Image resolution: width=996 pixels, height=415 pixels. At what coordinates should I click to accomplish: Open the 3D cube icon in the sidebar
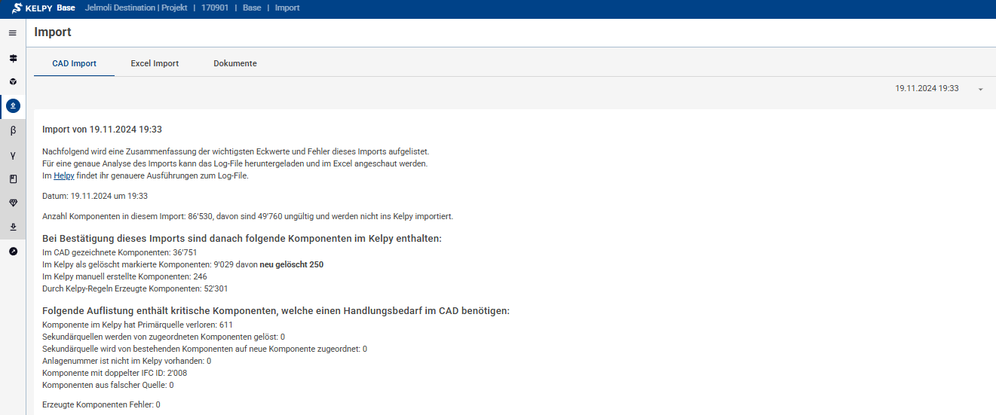pos(13,81)
